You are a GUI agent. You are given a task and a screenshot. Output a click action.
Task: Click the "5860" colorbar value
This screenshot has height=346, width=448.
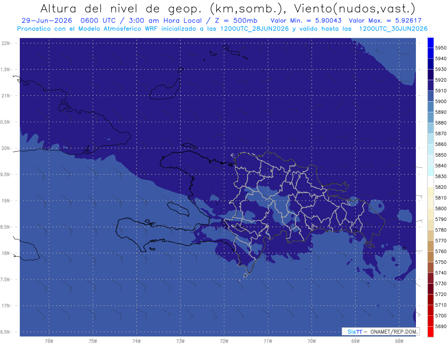coord(441,144)
